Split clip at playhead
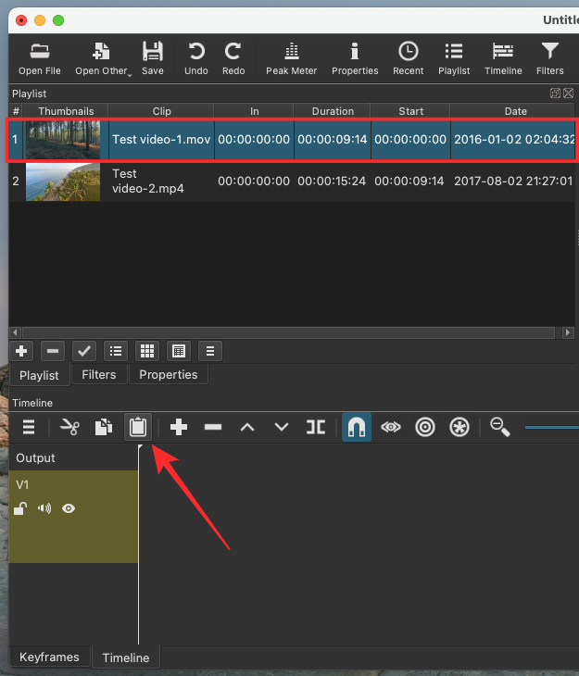The width and height of the screenshot is (579, 676). click(x=316, y=427)
